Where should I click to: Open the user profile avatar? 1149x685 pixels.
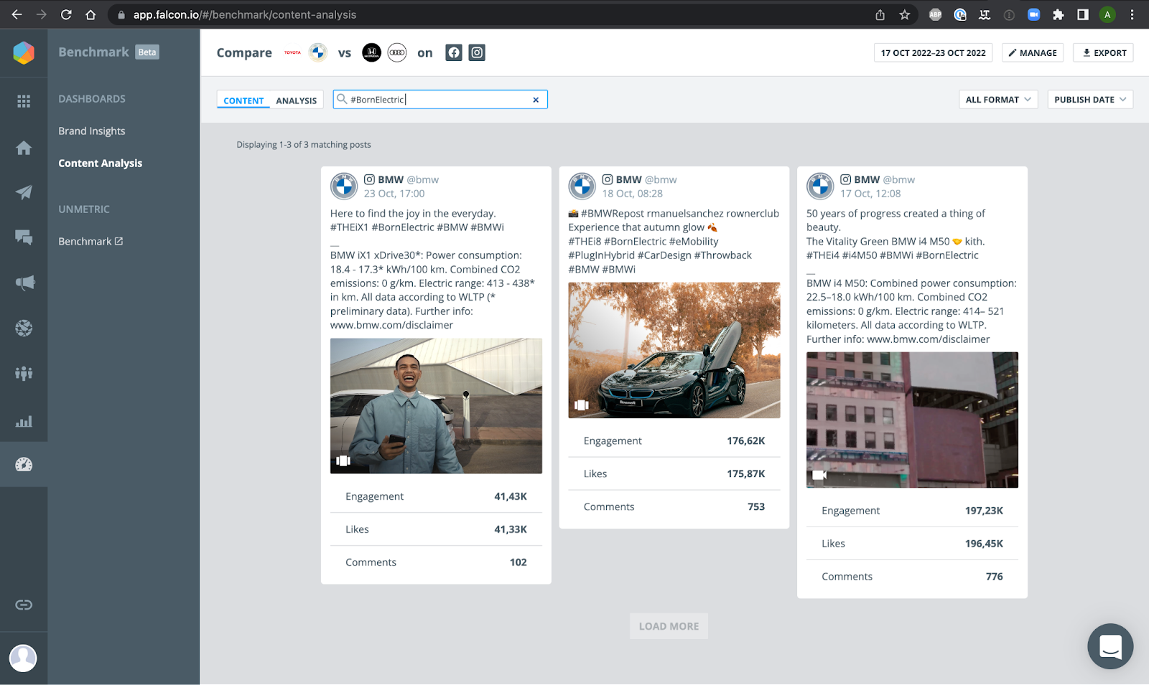pyautogui.click(x=23, y=658)
